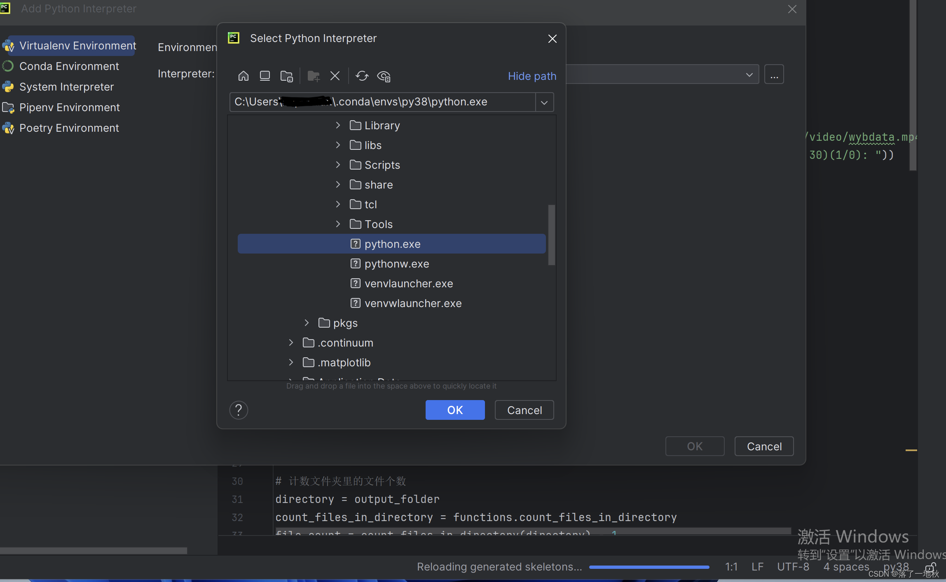Open the path history dropdown arrow
Screen dimensions: 946x582
[544, 102]
